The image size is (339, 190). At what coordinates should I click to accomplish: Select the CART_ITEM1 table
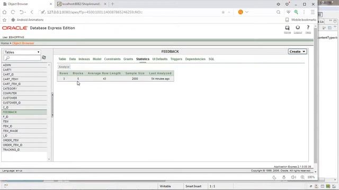(x=24, y=79)
